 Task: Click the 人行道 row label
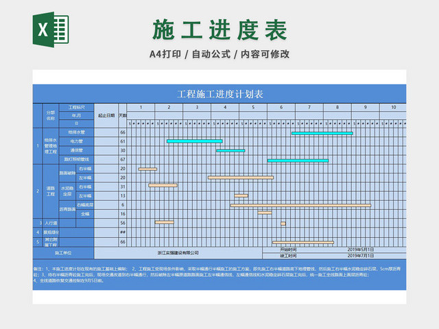pos(51,223)
